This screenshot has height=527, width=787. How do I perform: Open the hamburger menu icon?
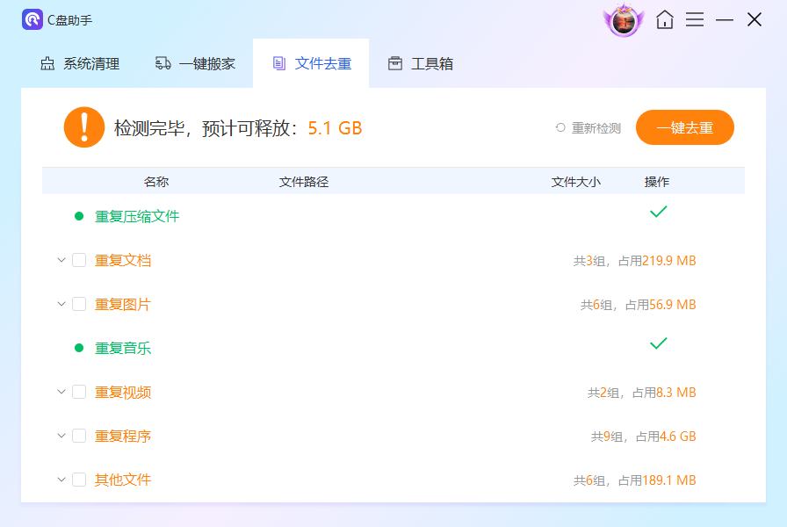[x=695, y=19]
